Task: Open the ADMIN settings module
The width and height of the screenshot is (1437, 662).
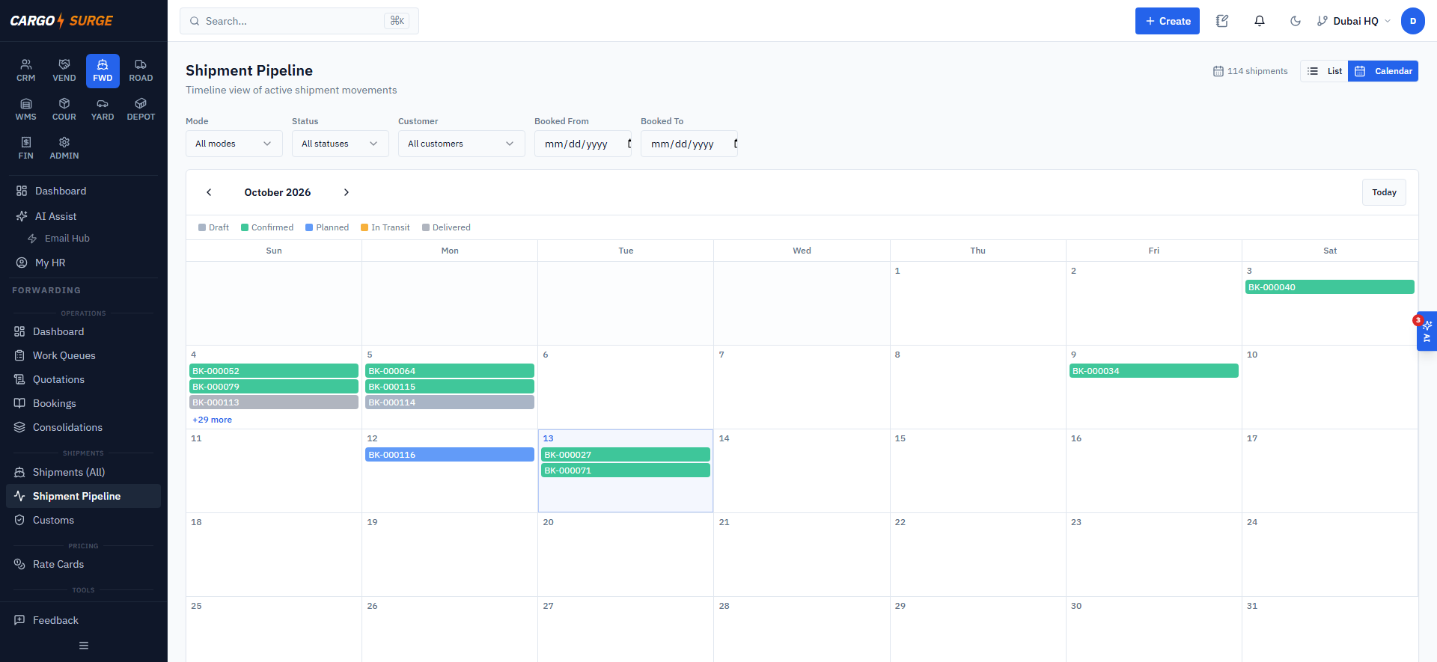Action: (x=64, y=148)
